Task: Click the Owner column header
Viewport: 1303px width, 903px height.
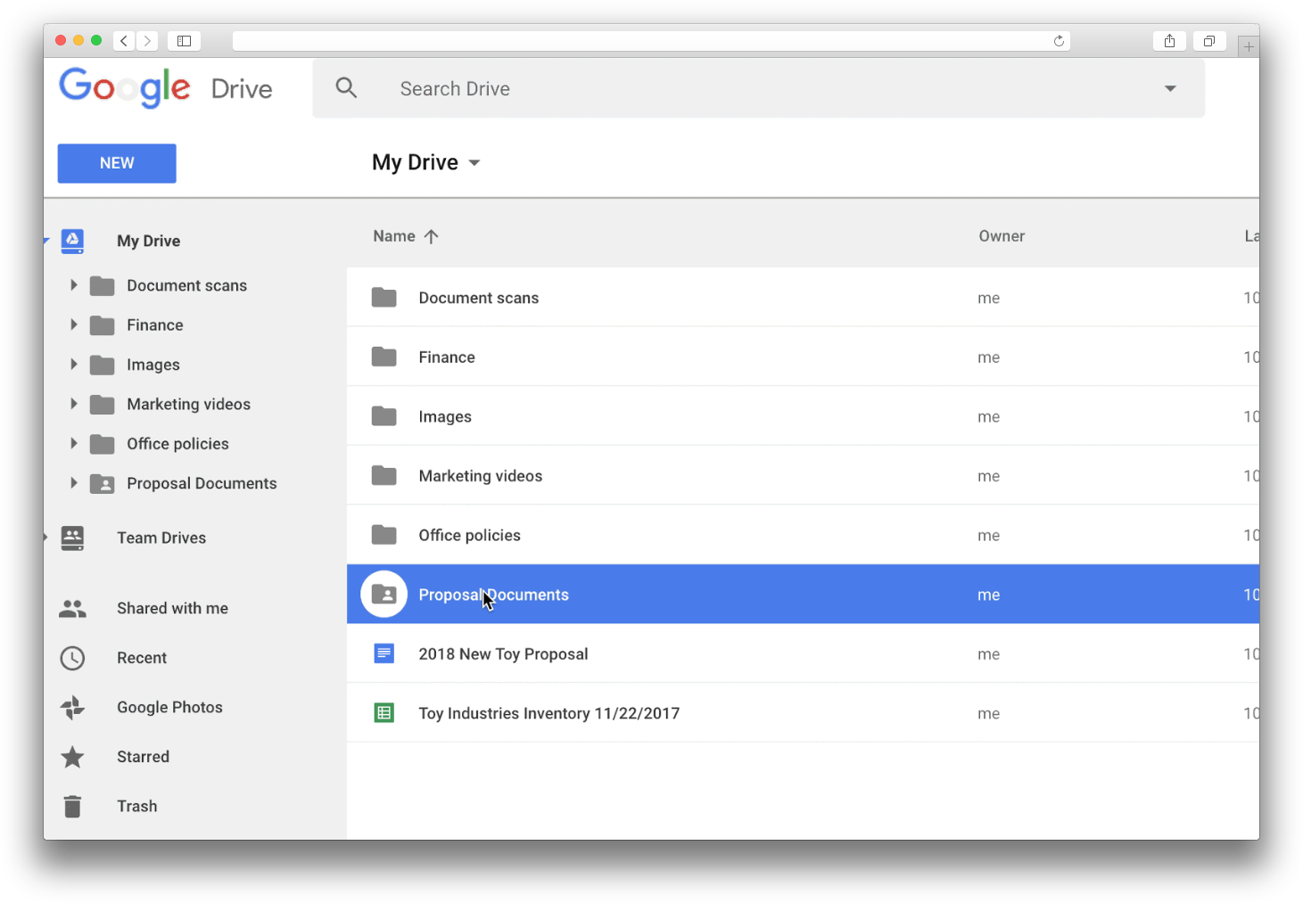Action: (x=1002, y=236)
